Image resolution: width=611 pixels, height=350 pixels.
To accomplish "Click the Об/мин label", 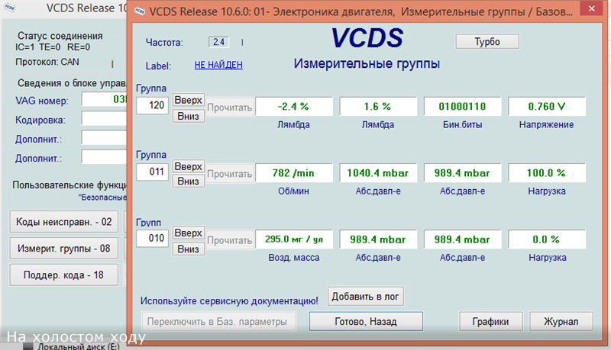I will 293,191.
